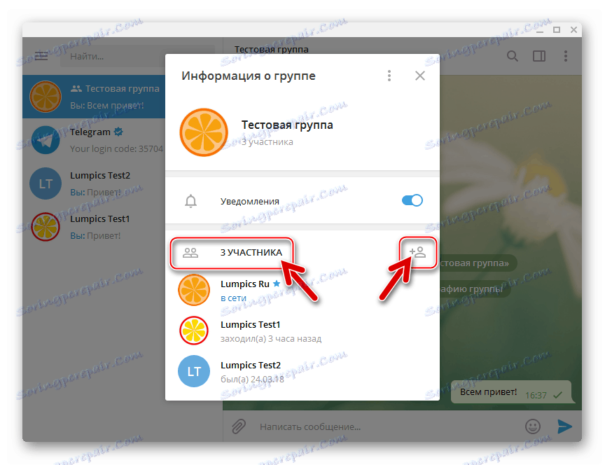Viewport: 605px width, 465px height.
Task: Click the Найти search field
Action: tap(137, 56)
